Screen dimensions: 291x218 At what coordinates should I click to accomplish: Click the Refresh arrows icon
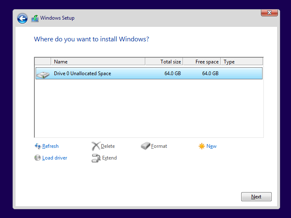(x=37, y=146)
